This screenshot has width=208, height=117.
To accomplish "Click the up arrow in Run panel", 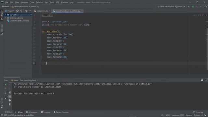I will tap(10, 84).
